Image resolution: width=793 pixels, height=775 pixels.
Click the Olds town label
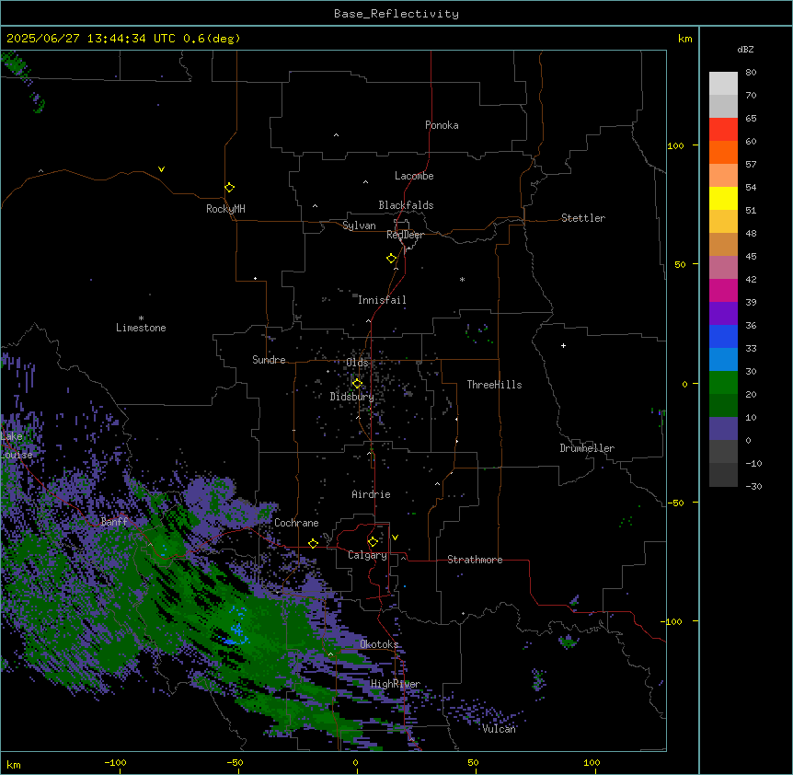tap(357, 363)
